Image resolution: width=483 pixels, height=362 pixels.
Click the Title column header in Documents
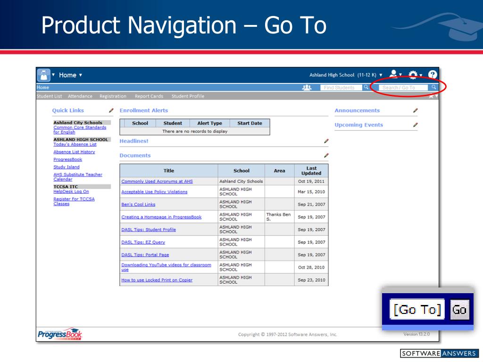pos(169,171)
